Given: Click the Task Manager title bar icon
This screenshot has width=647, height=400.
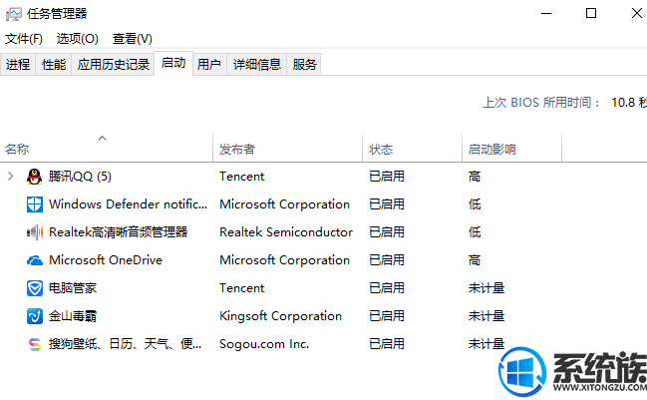Looking at the screenshot, I should (13, 14).
